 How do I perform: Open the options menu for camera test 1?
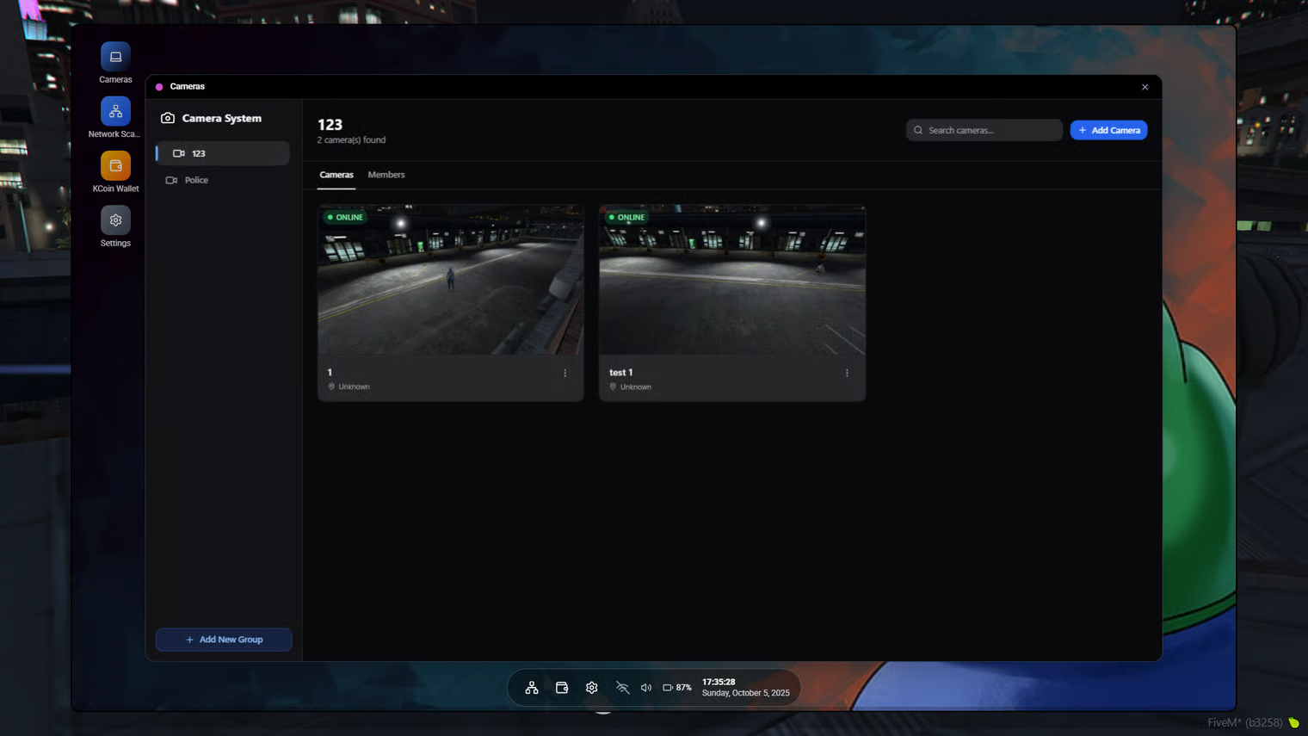(847, 373)
